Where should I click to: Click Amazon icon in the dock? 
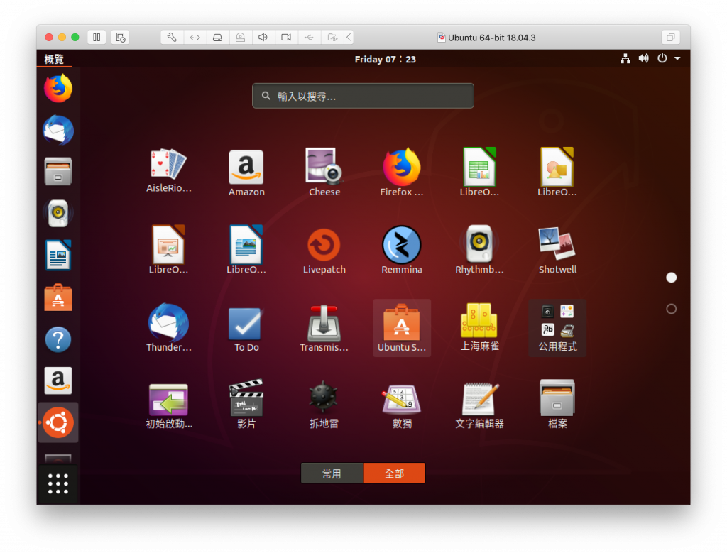[x=58, y=380]
